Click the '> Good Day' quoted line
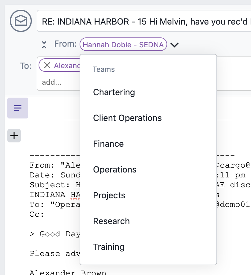 [55, 234]
